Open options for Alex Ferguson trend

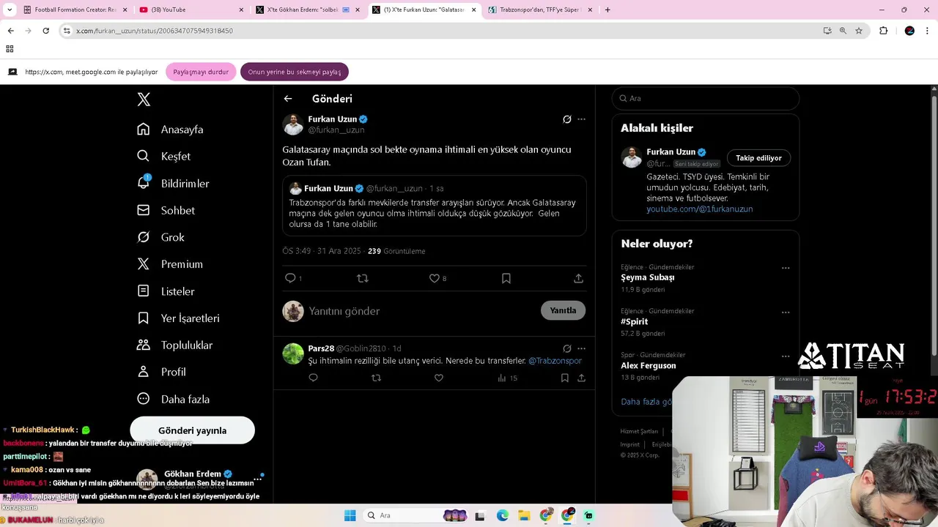click(x=786, y=356)
